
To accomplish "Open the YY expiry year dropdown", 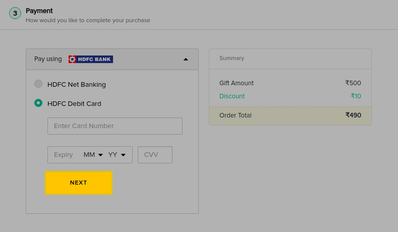I will [x=117, y=154].
